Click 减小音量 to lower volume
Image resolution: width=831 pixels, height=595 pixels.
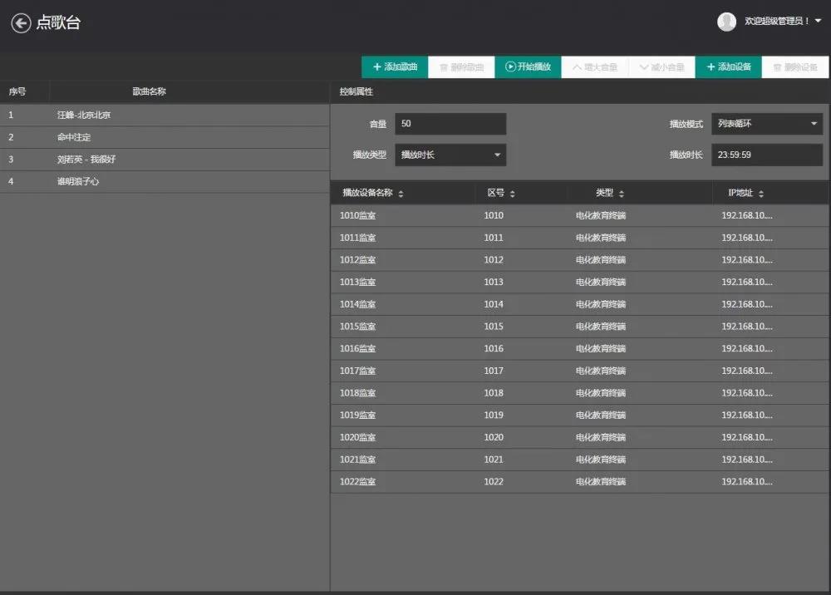[661, 67]
